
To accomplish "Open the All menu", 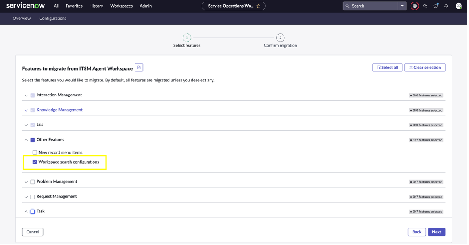I will tap(56, 6).
